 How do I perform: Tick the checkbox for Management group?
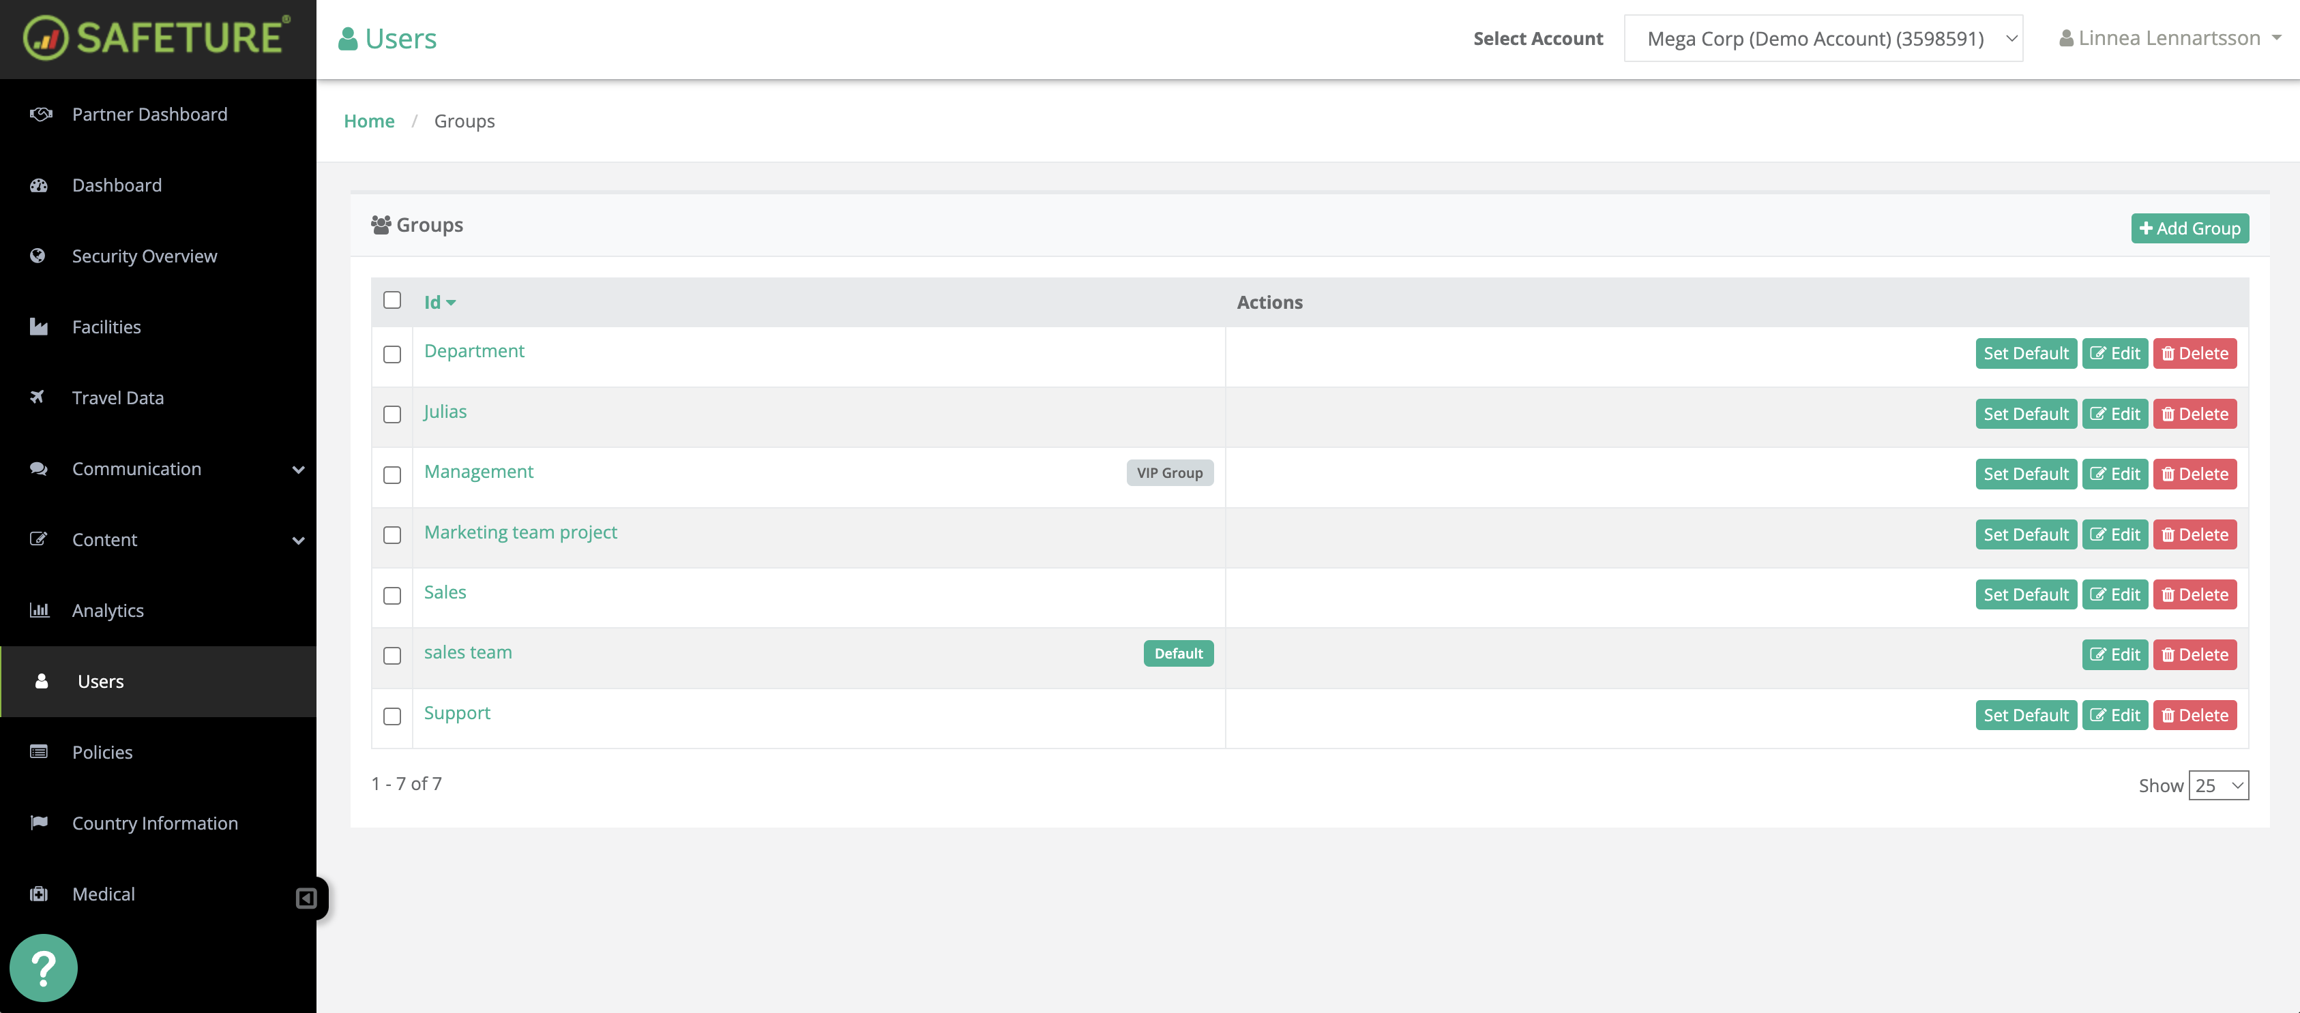392,475
